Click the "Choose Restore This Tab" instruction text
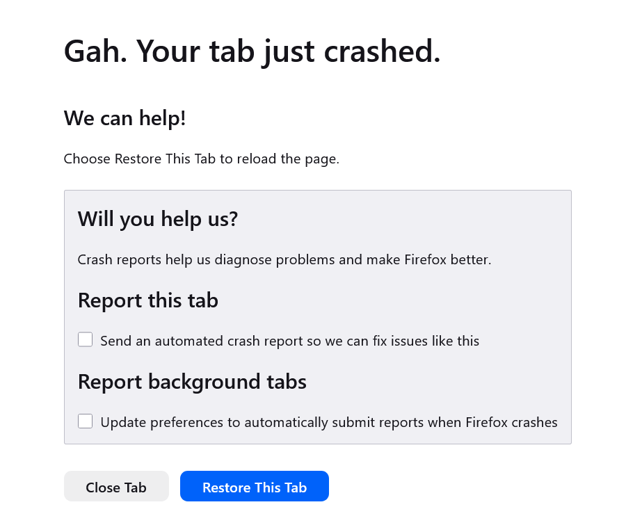Viewport: 642px width, 532px height. tap(201, 159)
